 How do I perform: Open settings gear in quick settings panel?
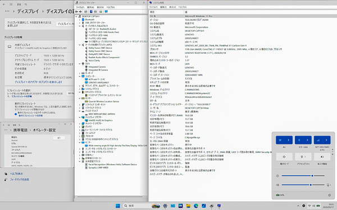point(329,195)
